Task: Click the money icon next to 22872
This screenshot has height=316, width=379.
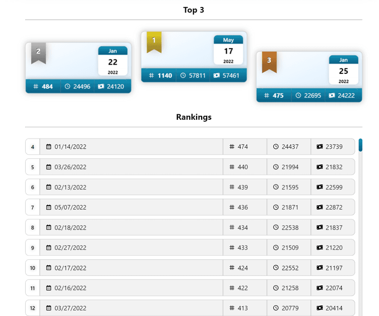Action: click(319, 207)
